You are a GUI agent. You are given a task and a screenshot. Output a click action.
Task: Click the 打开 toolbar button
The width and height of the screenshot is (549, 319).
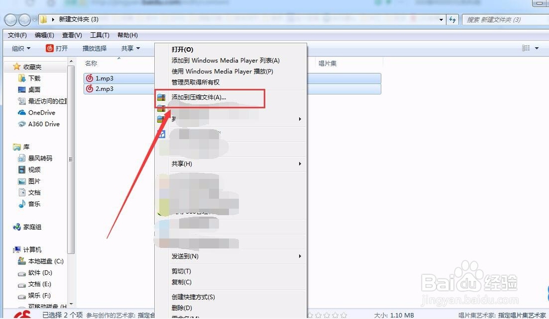point(57,48)
